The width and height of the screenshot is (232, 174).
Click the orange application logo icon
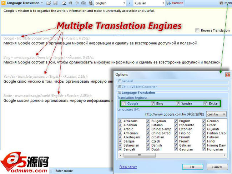3,3
